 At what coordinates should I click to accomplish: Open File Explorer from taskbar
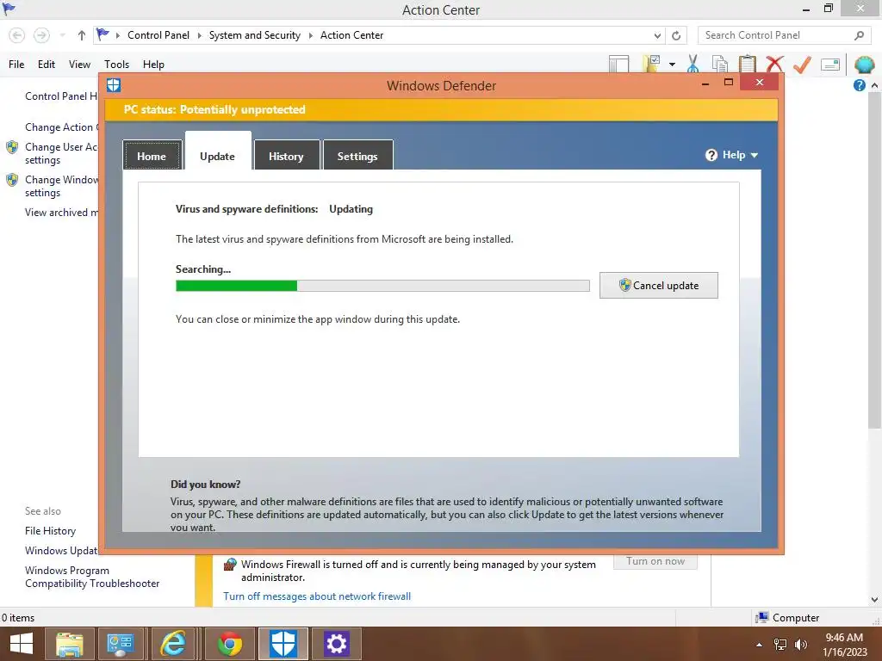click(69, 644)
